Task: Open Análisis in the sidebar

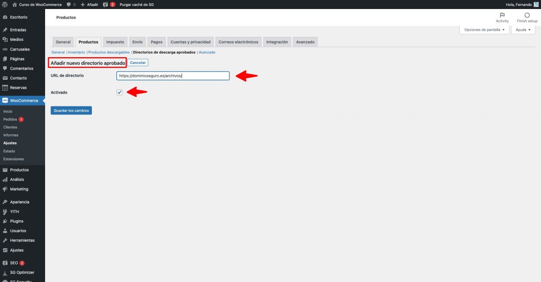Action: [17, 179]
